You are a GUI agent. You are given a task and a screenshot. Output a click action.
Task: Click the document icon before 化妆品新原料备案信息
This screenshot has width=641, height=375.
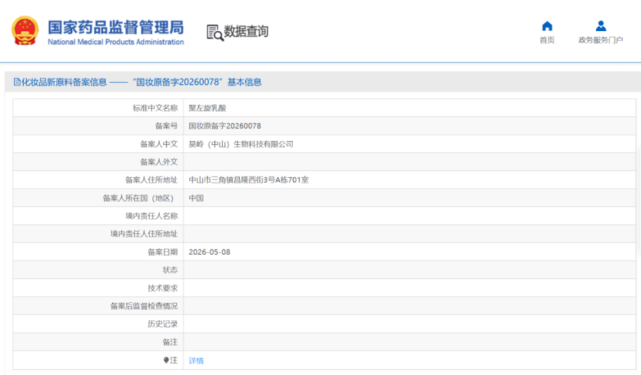[x=17, y=82]
